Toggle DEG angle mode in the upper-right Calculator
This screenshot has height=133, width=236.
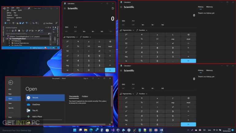pos(124,21)
